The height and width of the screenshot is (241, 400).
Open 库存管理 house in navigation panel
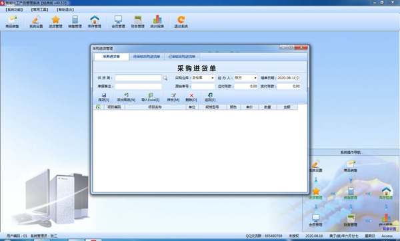[x=386, y=193]
